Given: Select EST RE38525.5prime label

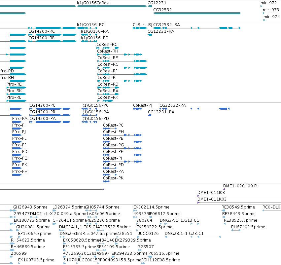Looking at the screenshot, I should (x=240, y=220).
